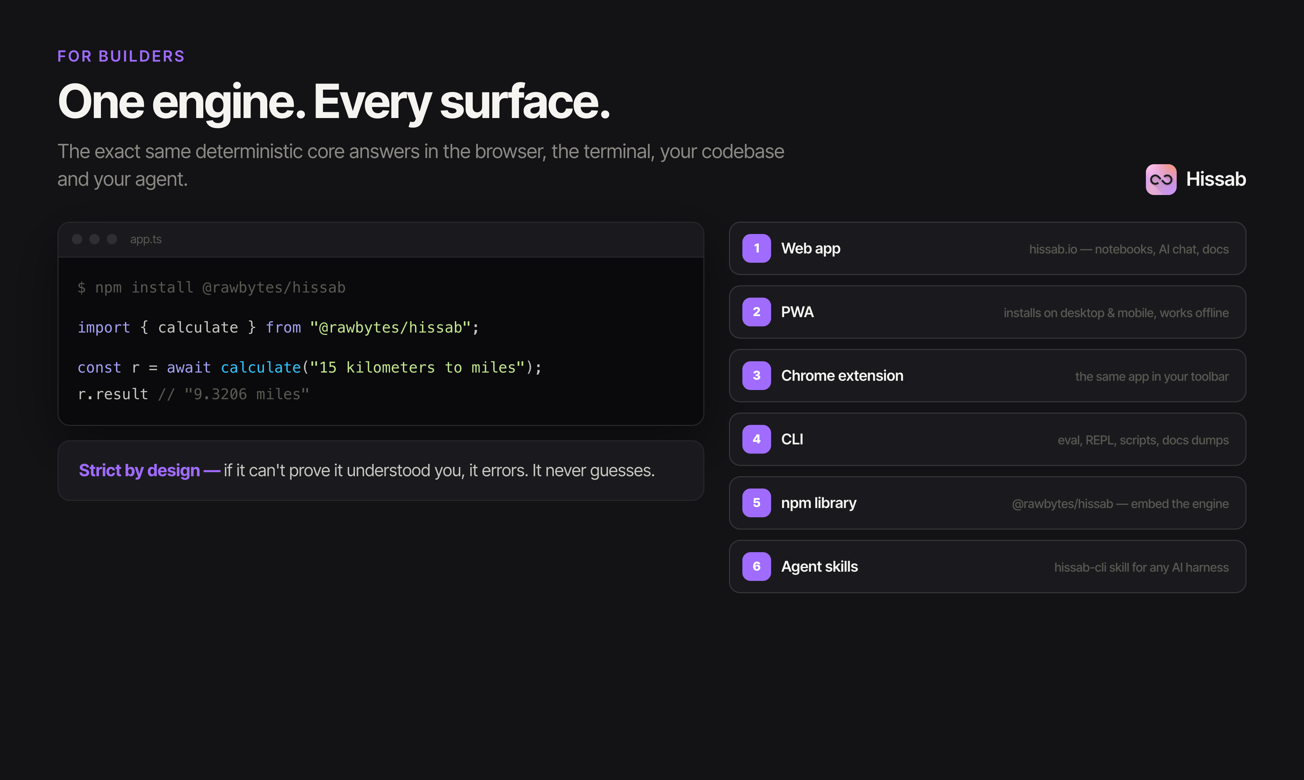Viewport: 1304px width, 780px height.
Task: Select the purple number 1 badge
Action: tap(757, 248)
